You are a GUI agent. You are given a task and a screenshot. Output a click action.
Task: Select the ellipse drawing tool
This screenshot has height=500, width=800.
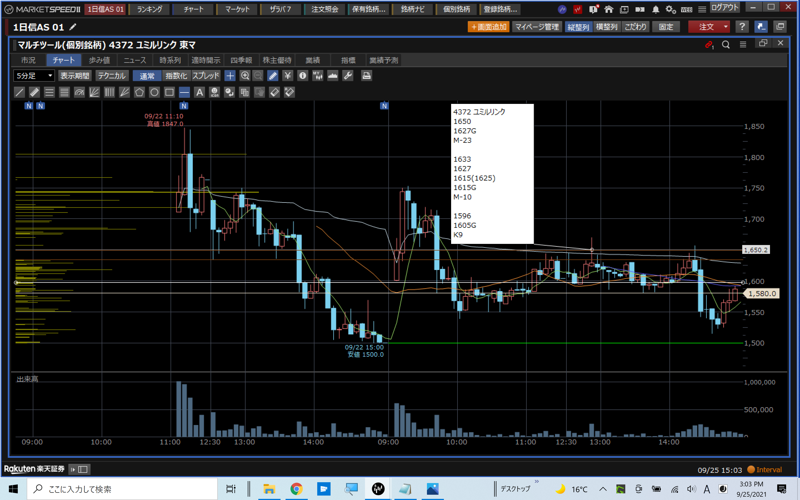(154, 92)
